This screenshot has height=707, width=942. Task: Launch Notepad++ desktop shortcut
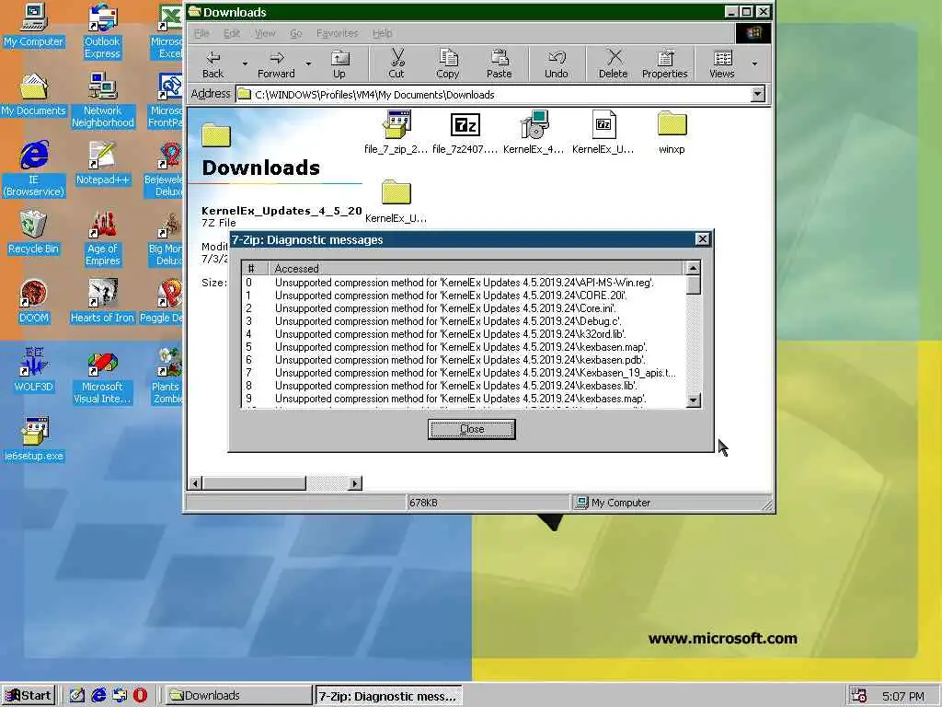[102, 164]
